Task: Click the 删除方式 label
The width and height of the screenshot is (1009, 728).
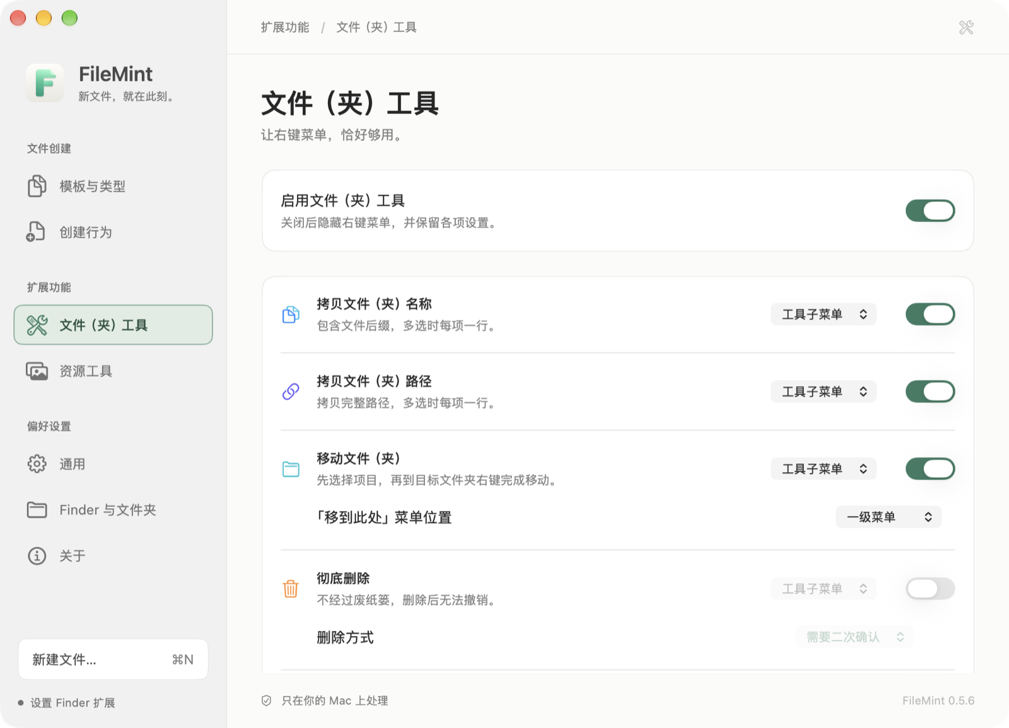Action: pyautogui.click(x=345, y=637)
